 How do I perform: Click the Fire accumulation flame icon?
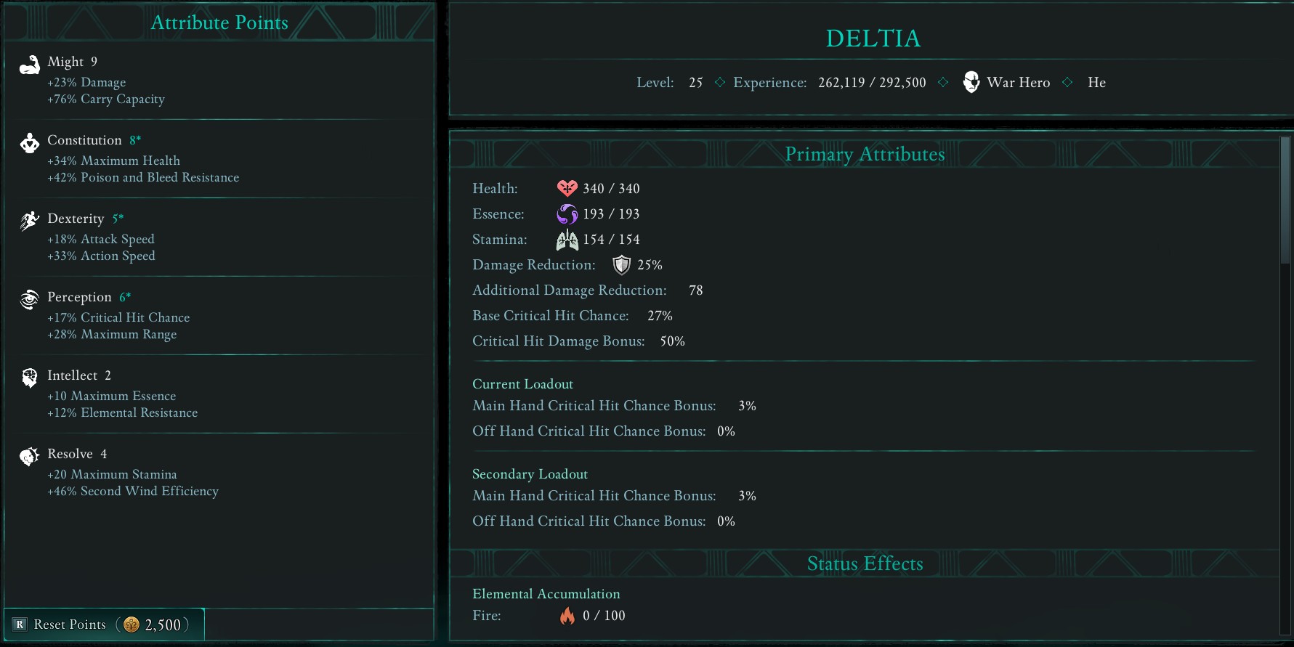pos(567,616)
